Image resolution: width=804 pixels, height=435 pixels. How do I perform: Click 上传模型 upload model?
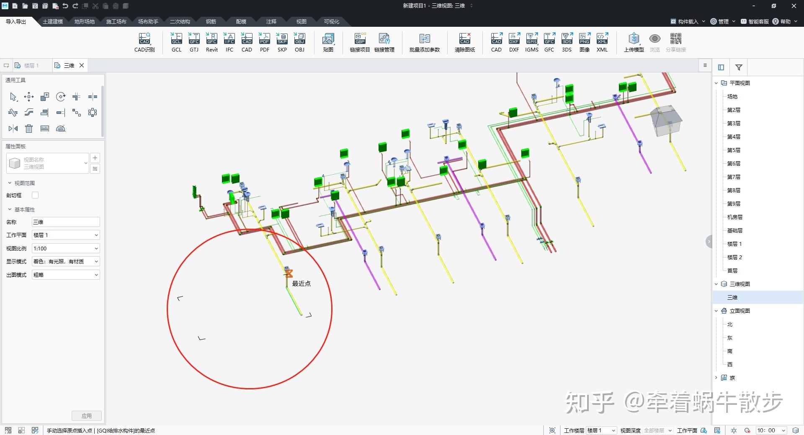[x=634, y=43]
